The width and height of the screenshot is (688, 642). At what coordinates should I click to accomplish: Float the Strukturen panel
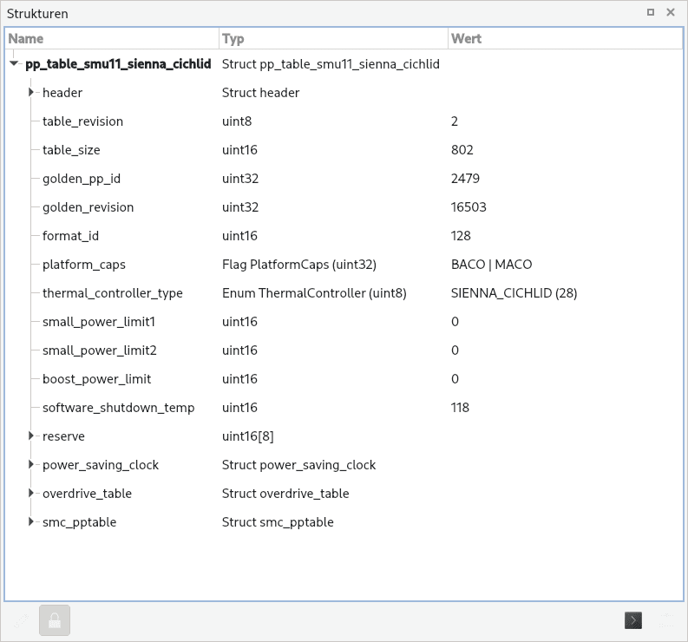[x=651, y=12]
